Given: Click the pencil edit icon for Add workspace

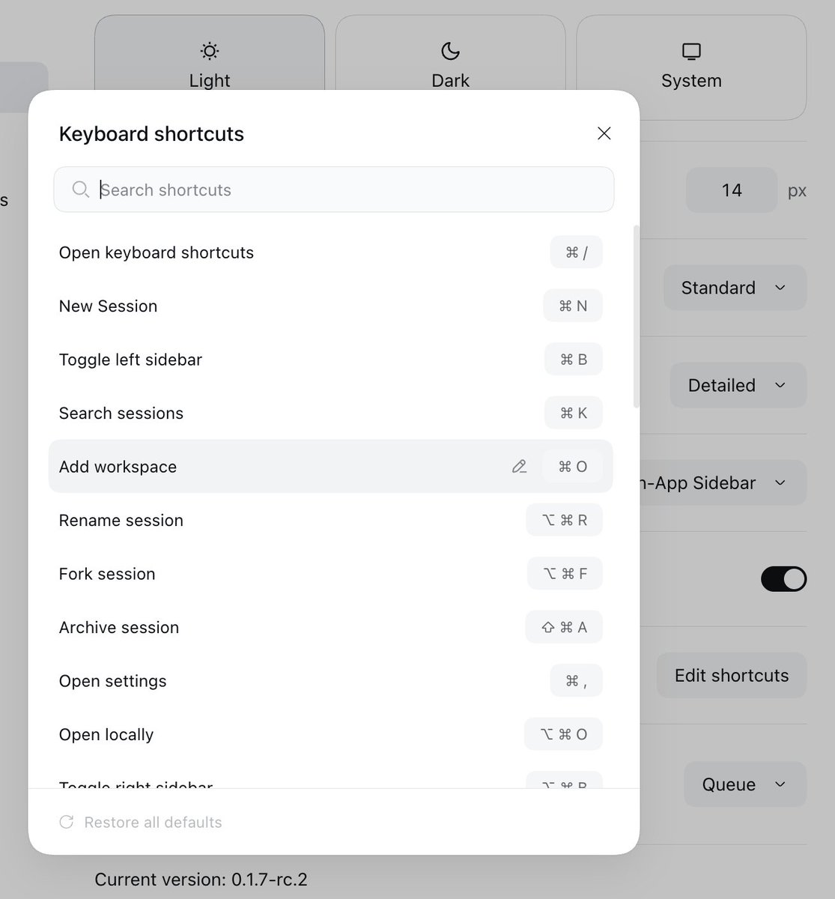Looking at the screenshot, I should pyautogui.click(x=519, y=467).
